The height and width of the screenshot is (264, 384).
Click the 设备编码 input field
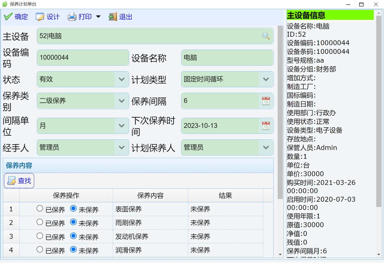pyautogui.click(x=83, y=58)
